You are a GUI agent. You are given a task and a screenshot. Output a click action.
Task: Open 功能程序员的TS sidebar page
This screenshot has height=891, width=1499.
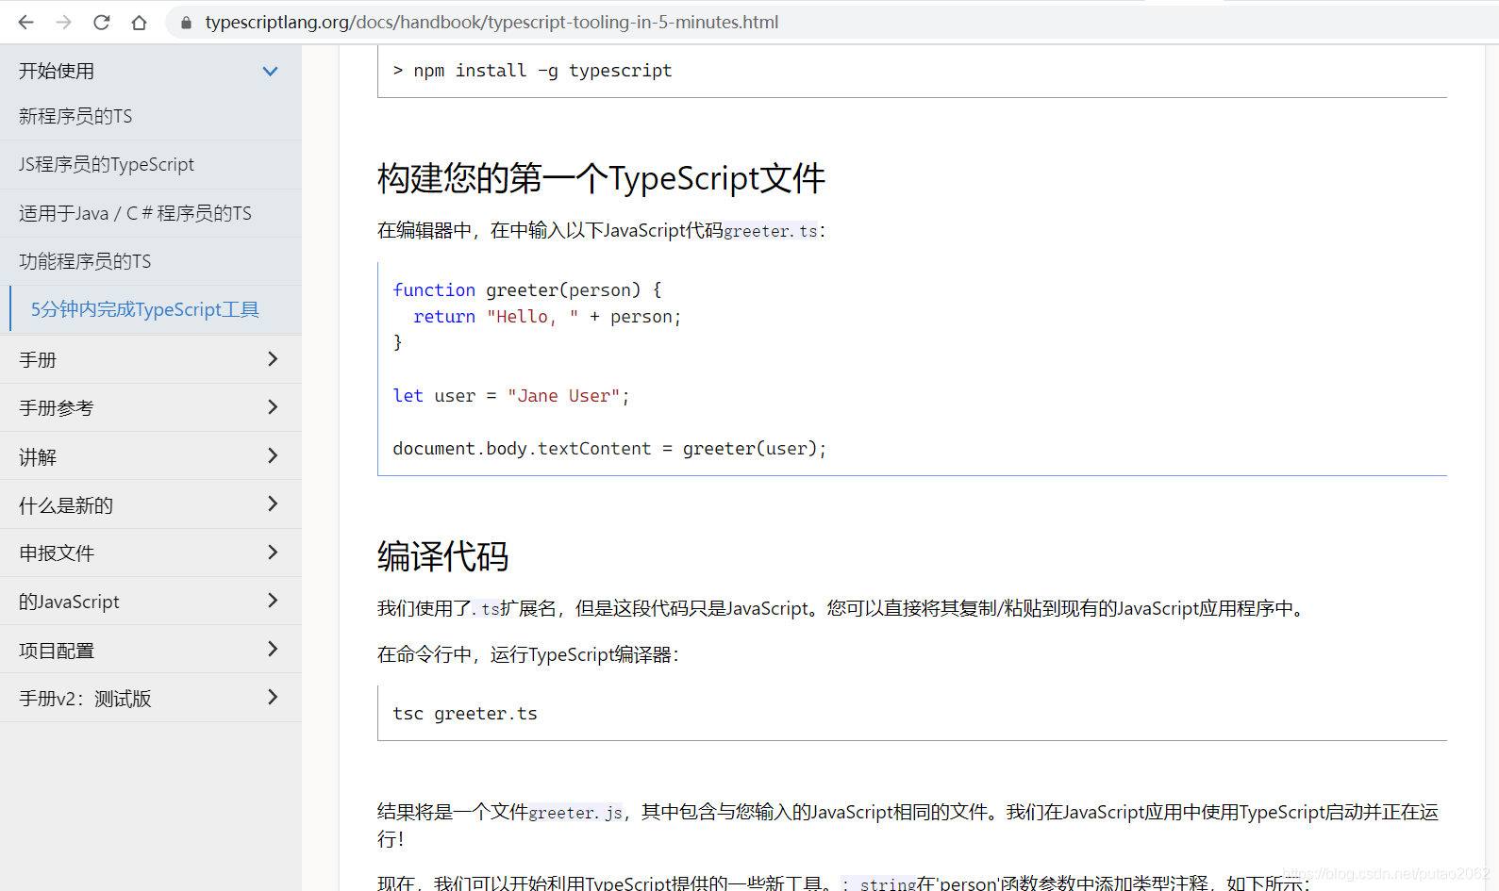tap(85, 261)
